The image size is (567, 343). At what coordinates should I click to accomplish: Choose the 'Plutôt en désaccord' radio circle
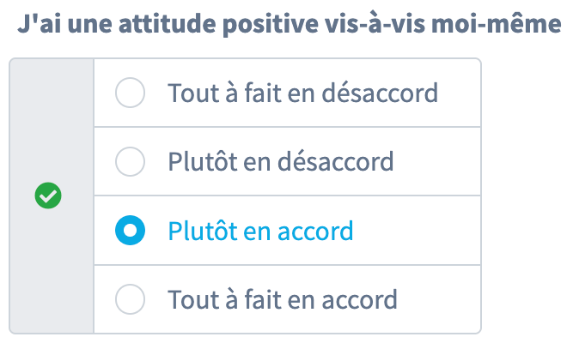click(x=130, y=161)
